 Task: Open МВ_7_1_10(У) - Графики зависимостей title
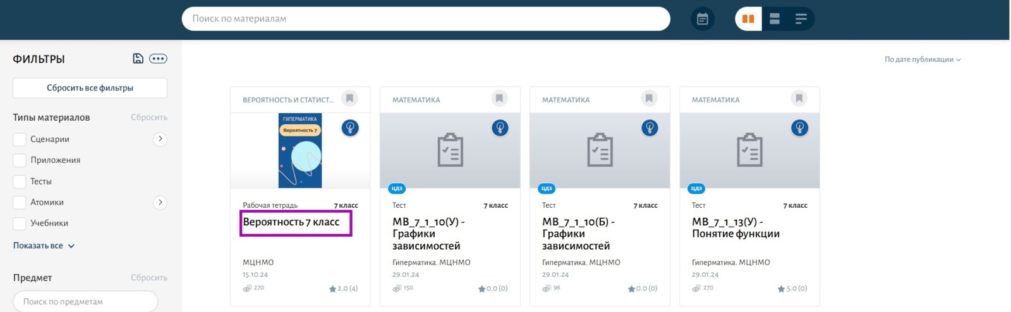(x=428, y=234)
